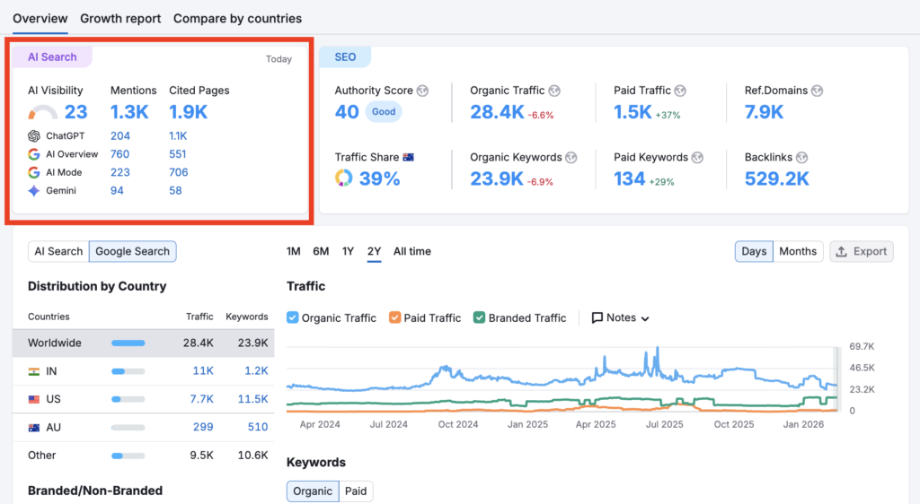
Task: Select the AI Search toggle button
Action: point(58,251)
